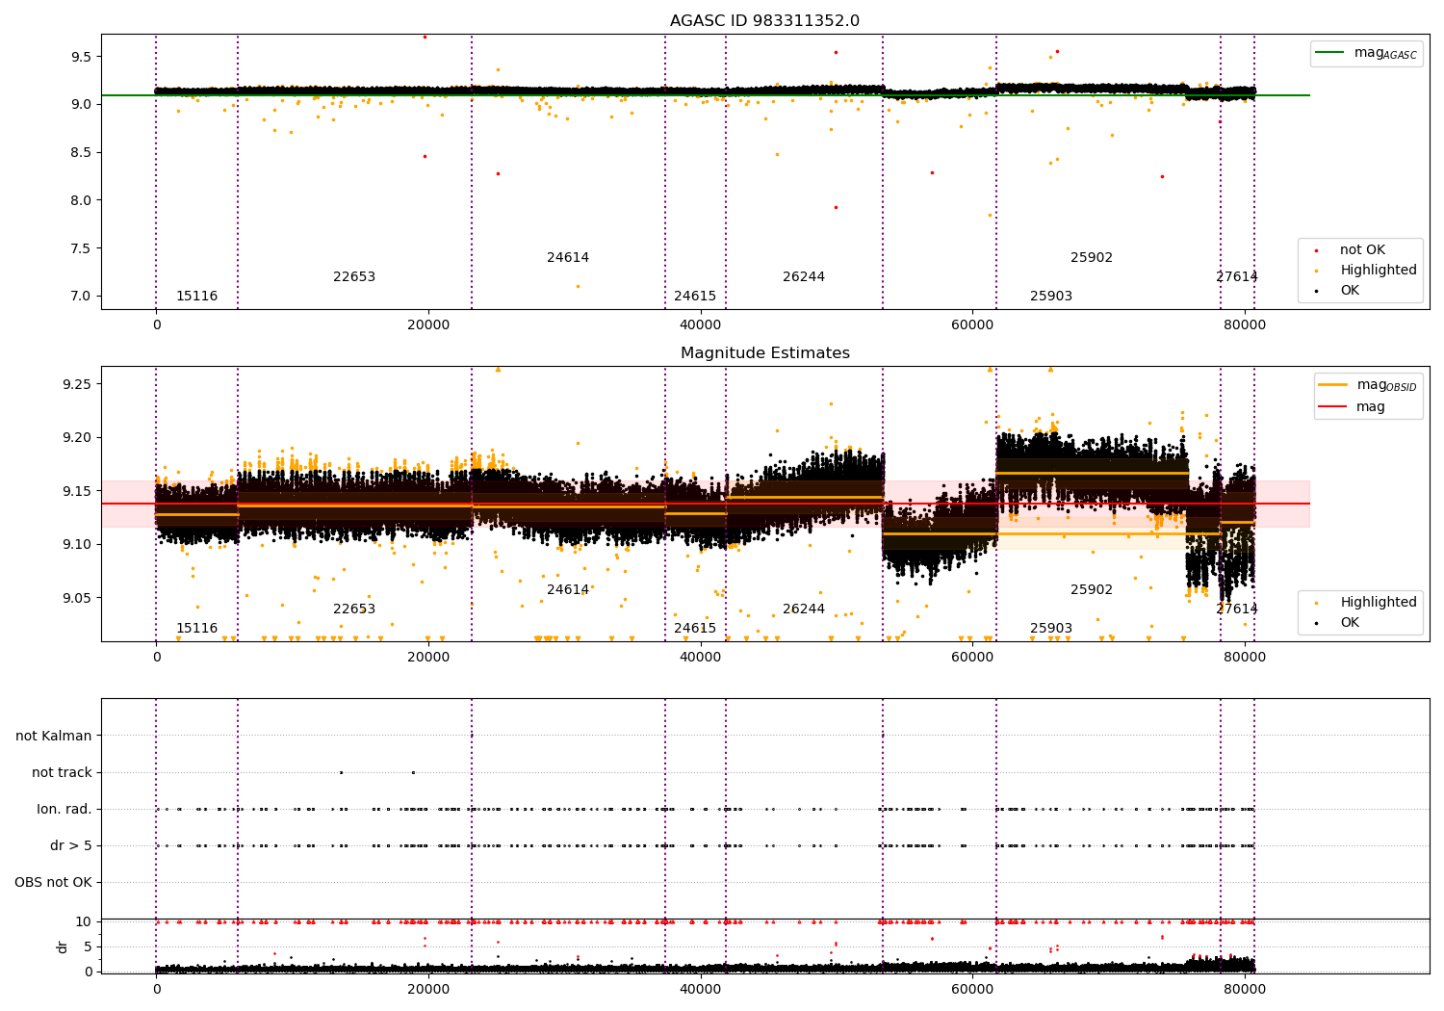Click obsid label 22653 in top plot
Screen dimensions: 1444x1011
(x=354, y=277)
